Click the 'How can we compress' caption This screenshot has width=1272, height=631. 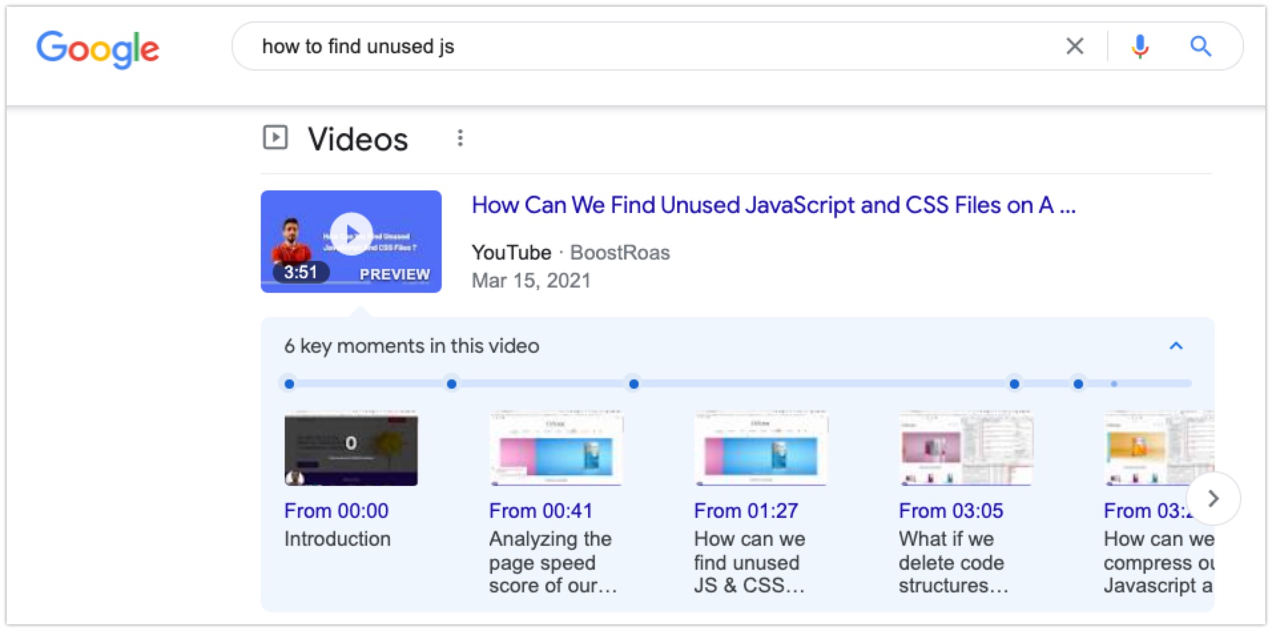(x=1159, y=562)
